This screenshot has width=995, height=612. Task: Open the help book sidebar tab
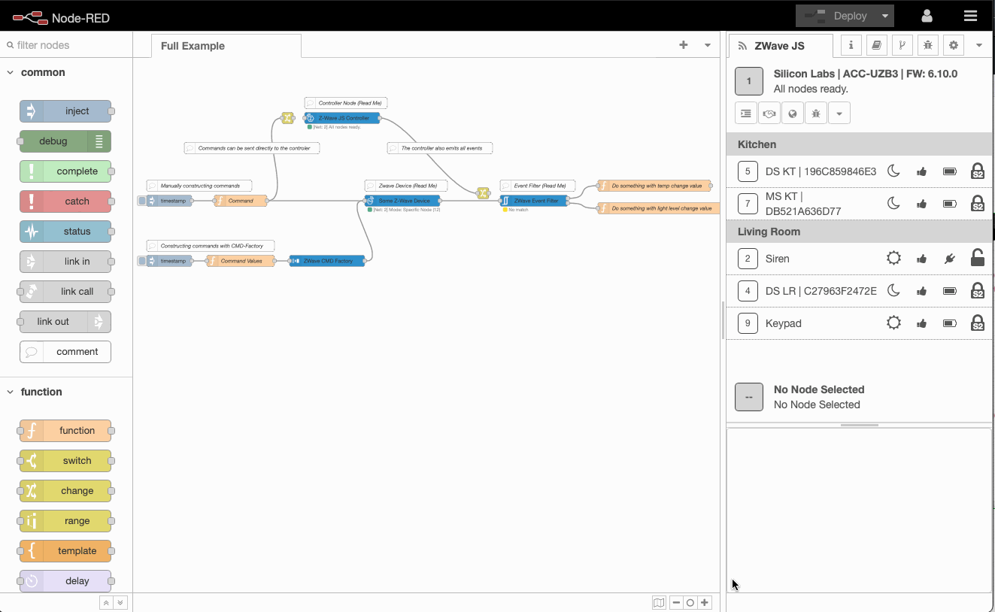point(876,45)
